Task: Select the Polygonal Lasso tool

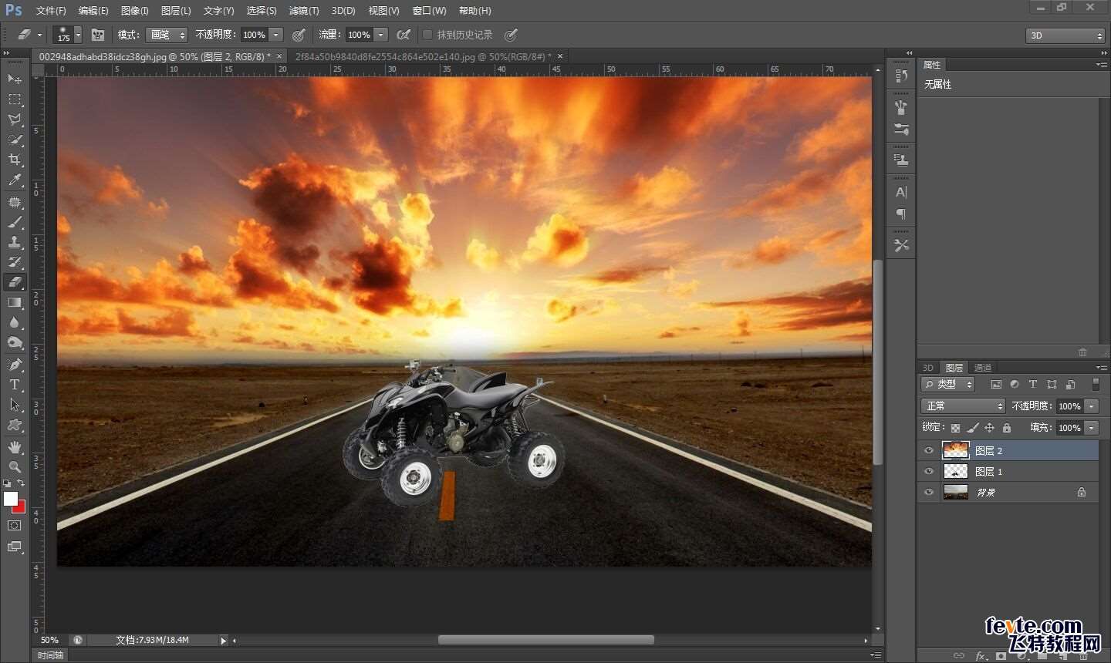Action: pyautogui.click(x=15, y=119)
